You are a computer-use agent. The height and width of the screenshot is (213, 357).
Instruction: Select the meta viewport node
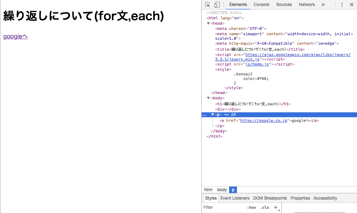(x=284, y=36)
